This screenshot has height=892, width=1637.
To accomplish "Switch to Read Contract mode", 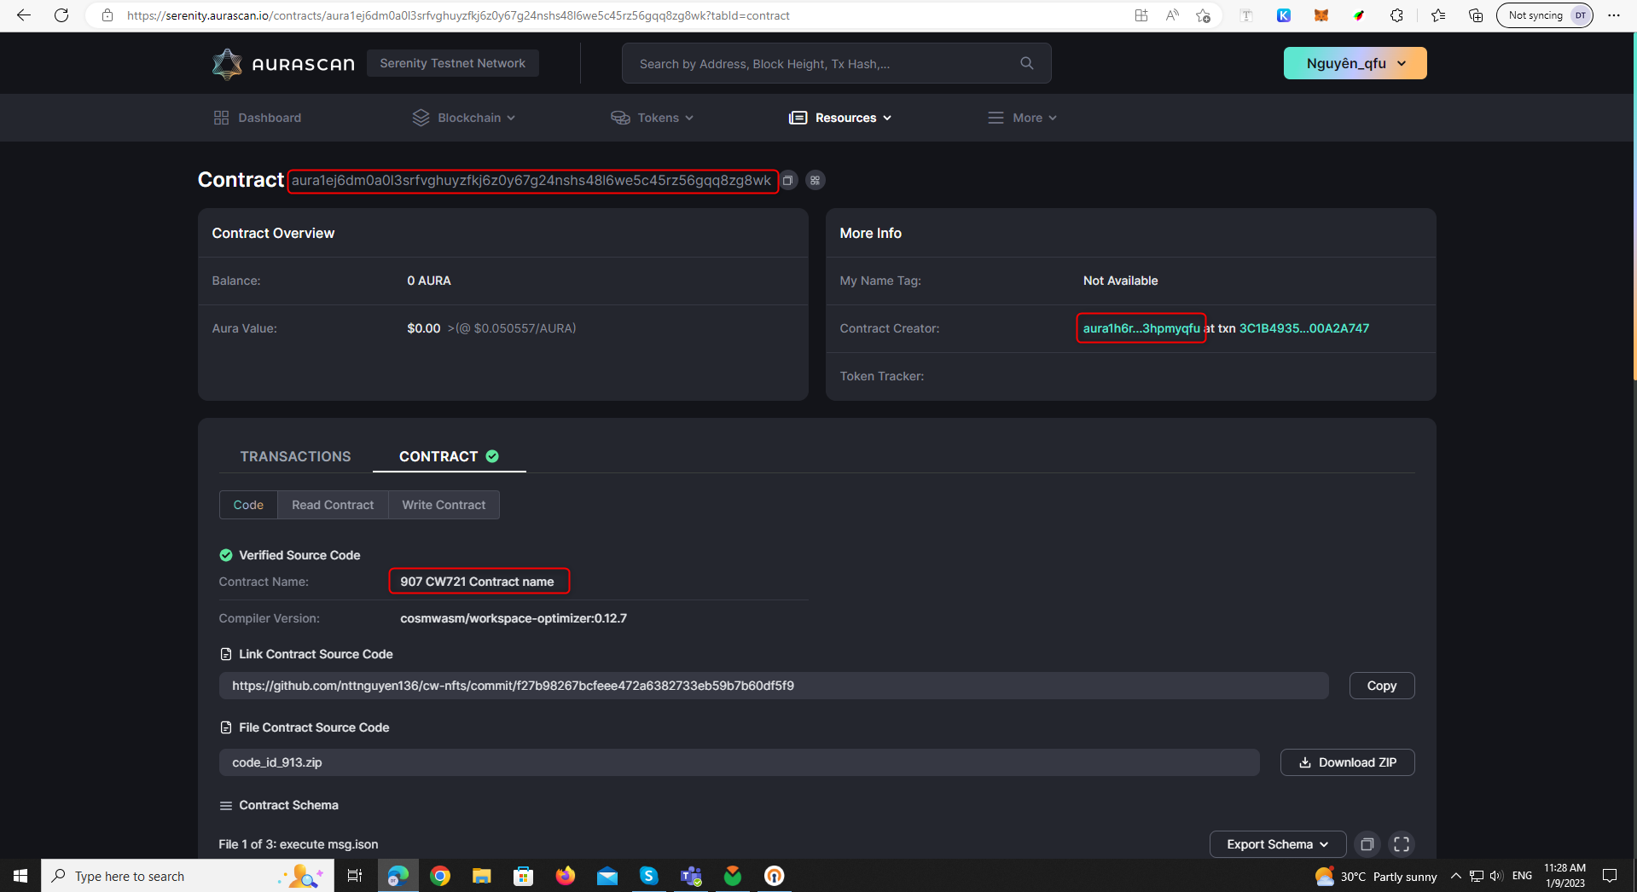I will (x=333, y=504).
